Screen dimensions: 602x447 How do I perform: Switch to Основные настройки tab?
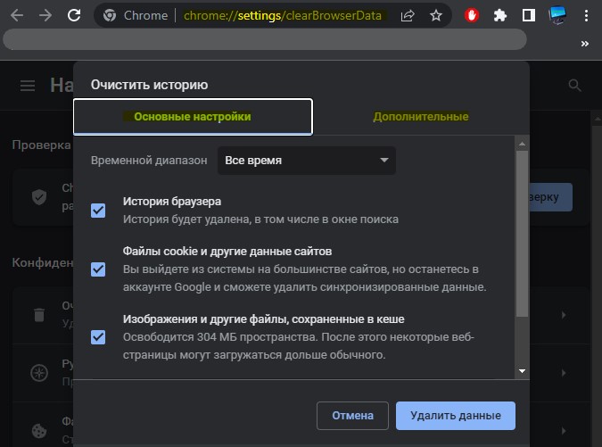[193, 117]
